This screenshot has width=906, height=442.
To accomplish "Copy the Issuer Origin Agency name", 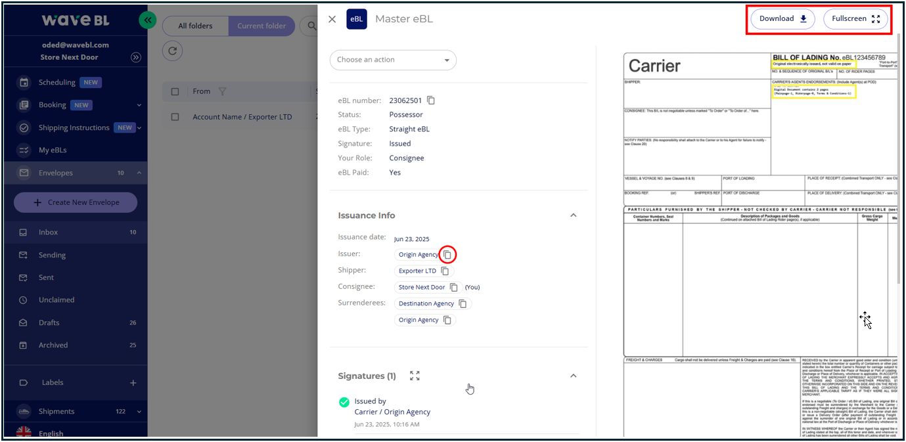I will tap(447, 254).
